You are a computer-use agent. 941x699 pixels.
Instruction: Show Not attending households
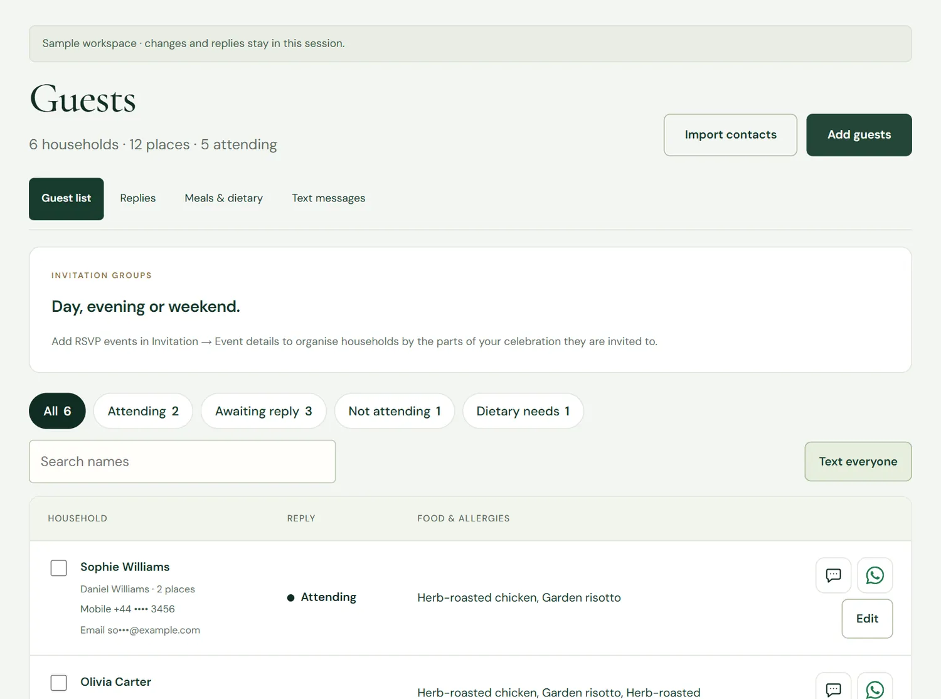(395, 411)
